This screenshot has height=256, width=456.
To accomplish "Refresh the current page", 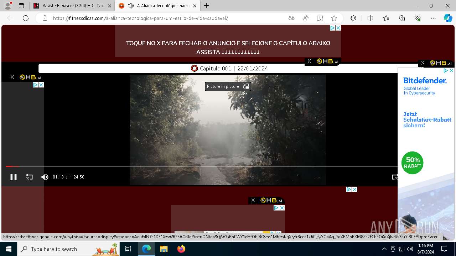I will [26, 18].
